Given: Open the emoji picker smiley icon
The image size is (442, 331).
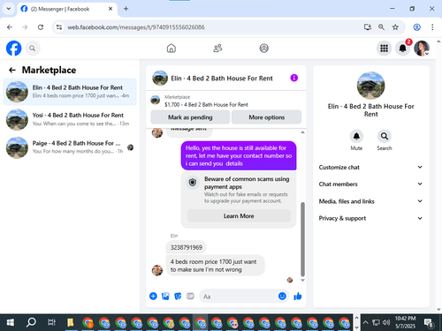Looking at the screenshot, I should coord(282,296).
